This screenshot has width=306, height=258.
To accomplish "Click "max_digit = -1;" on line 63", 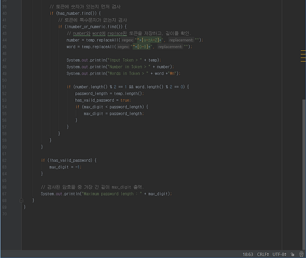I will tap(65, 167).
